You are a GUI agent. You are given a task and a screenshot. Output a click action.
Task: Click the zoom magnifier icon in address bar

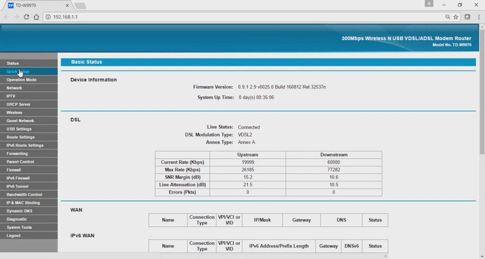[x=448, y=17]
